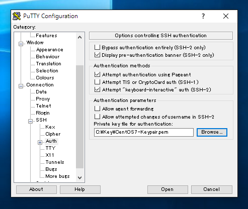Click the Cancel button
The width and height of the screenshot is (248, 209).
(212, 189)
